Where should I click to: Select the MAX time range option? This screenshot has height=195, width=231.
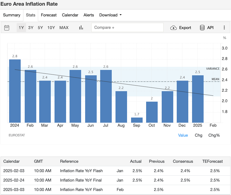(x=64, y=27)
